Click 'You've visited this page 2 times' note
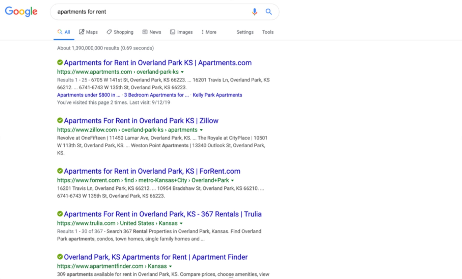Image resolution: width=462 pixels, height=279 pixels. tap(114, 102)
